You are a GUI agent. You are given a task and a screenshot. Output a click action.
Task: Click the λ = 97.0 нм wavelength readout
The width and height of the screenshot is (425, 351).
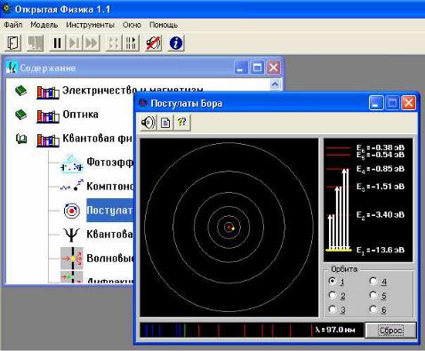pyautogui.click(x=335, y=330)
